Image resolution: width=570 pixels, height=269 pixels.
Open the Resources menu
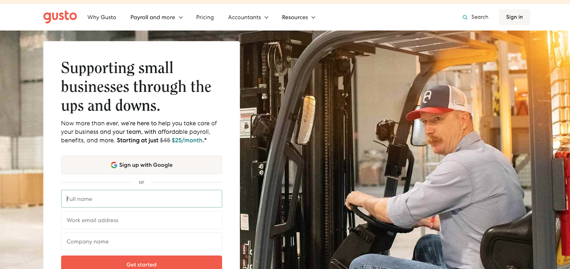tap(299, 17)
